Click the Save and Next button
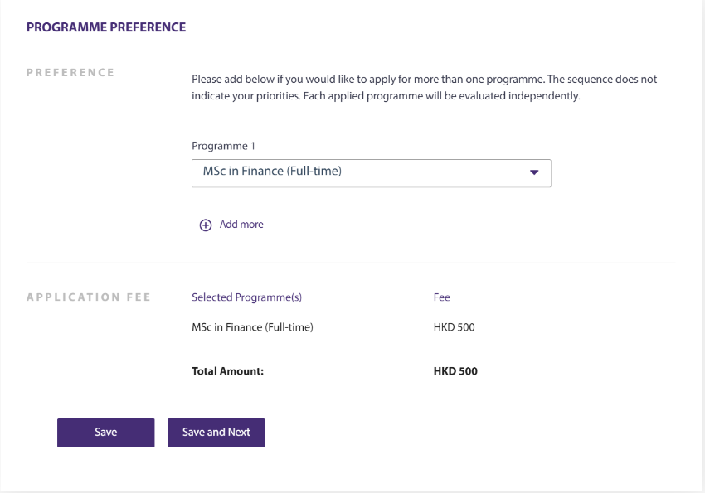The height and width of the screenshot is (493, 705). pyautogui.click(x=216, y=433)
